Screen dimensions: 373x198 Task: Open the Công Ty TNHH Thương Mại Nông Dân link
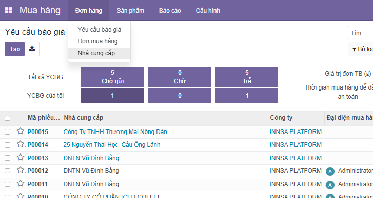pos(115,132)
